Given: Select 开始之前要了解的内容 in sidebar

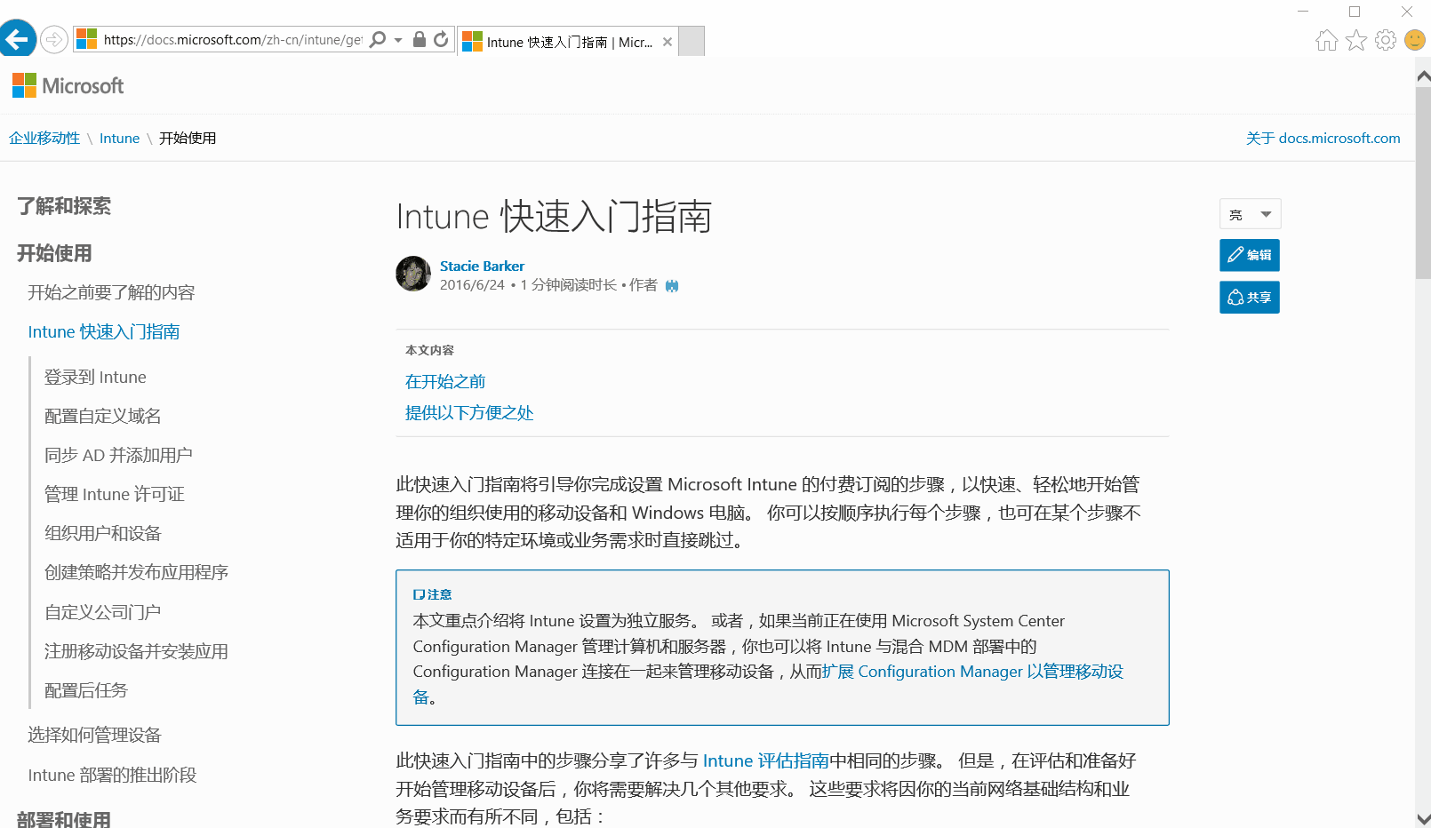Looking at the screenshot, I should pos(111,292).
